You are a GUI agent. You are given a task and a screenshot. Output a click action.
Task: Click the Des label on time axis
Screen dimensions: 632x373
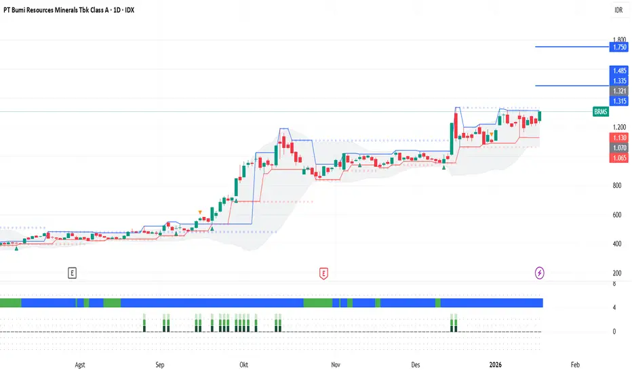[415, 365]
